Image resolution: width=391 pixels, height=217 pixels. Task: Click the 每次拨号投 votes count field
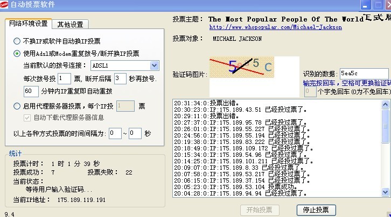64,78
